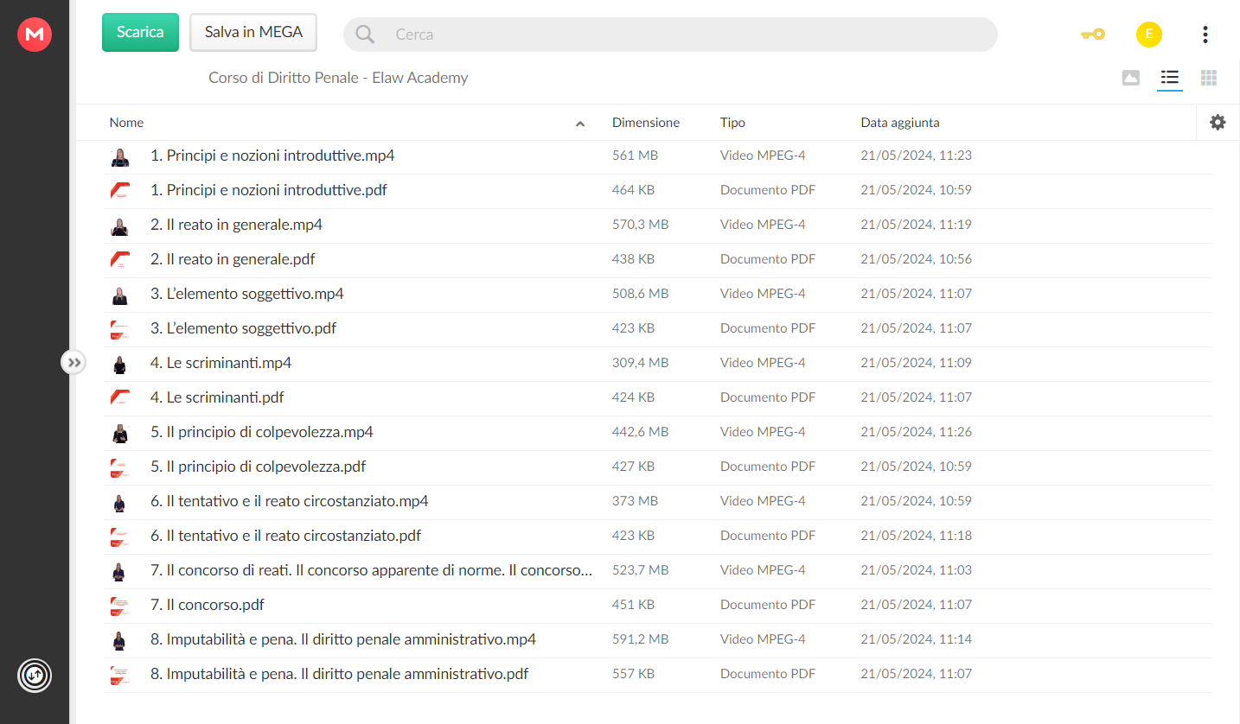Expand the sidebar with the double-arrow handle
The width and height of the screenshot is (1240, 724).
pyautogui.click(x=74, y=362)
